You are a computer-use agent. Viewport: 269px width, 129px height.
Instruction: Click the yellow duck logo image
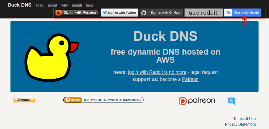(x=51, y=56)
